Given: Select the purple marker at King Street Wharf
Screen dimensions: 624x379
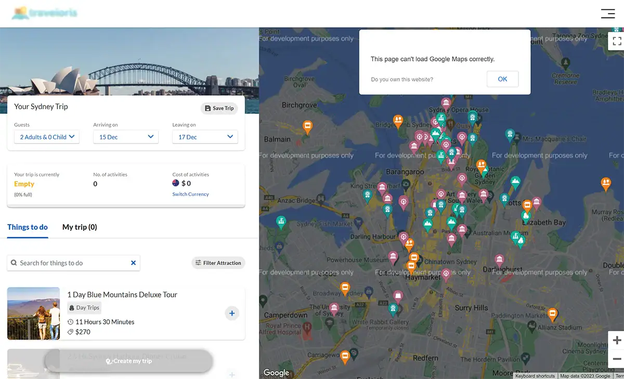Looking at the screenshot, I should pos(382,187).
